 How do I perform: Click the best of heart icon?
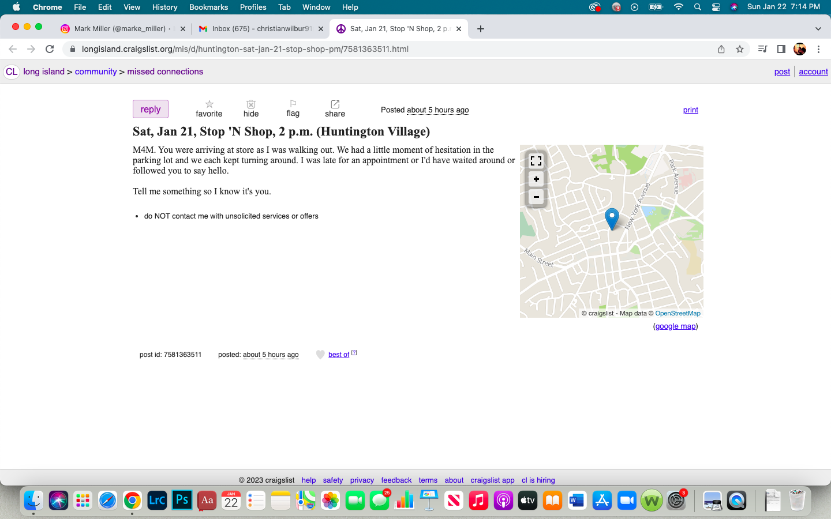click(320, 355)
